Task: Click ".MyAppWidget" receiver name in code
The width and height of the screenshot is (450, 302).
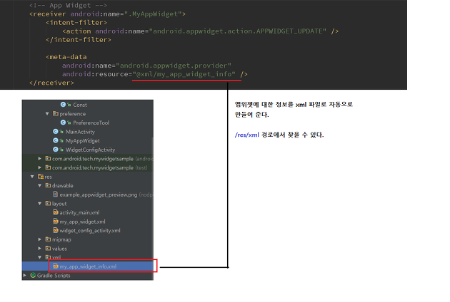Action: [153, 14]
